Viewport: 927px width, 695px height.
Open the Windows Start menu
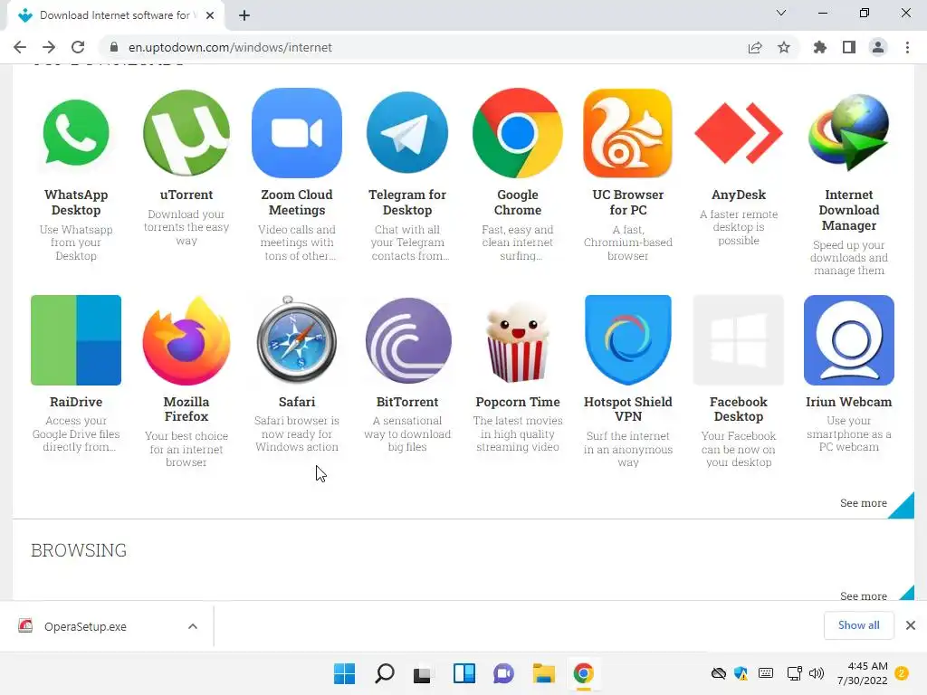[345, 673]
